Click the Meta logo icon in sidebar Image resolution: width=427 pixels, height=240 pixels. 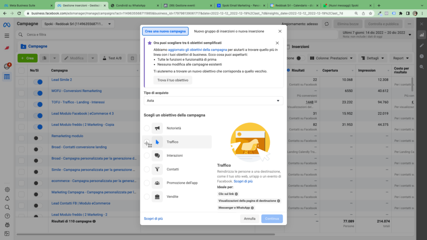click(x=7, y=25)
